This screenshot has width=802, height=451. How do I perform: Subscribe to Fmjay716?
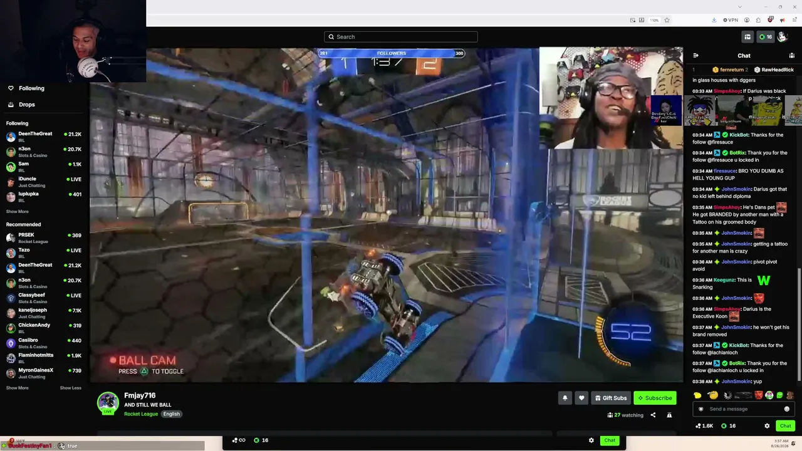tap(655, 398)
